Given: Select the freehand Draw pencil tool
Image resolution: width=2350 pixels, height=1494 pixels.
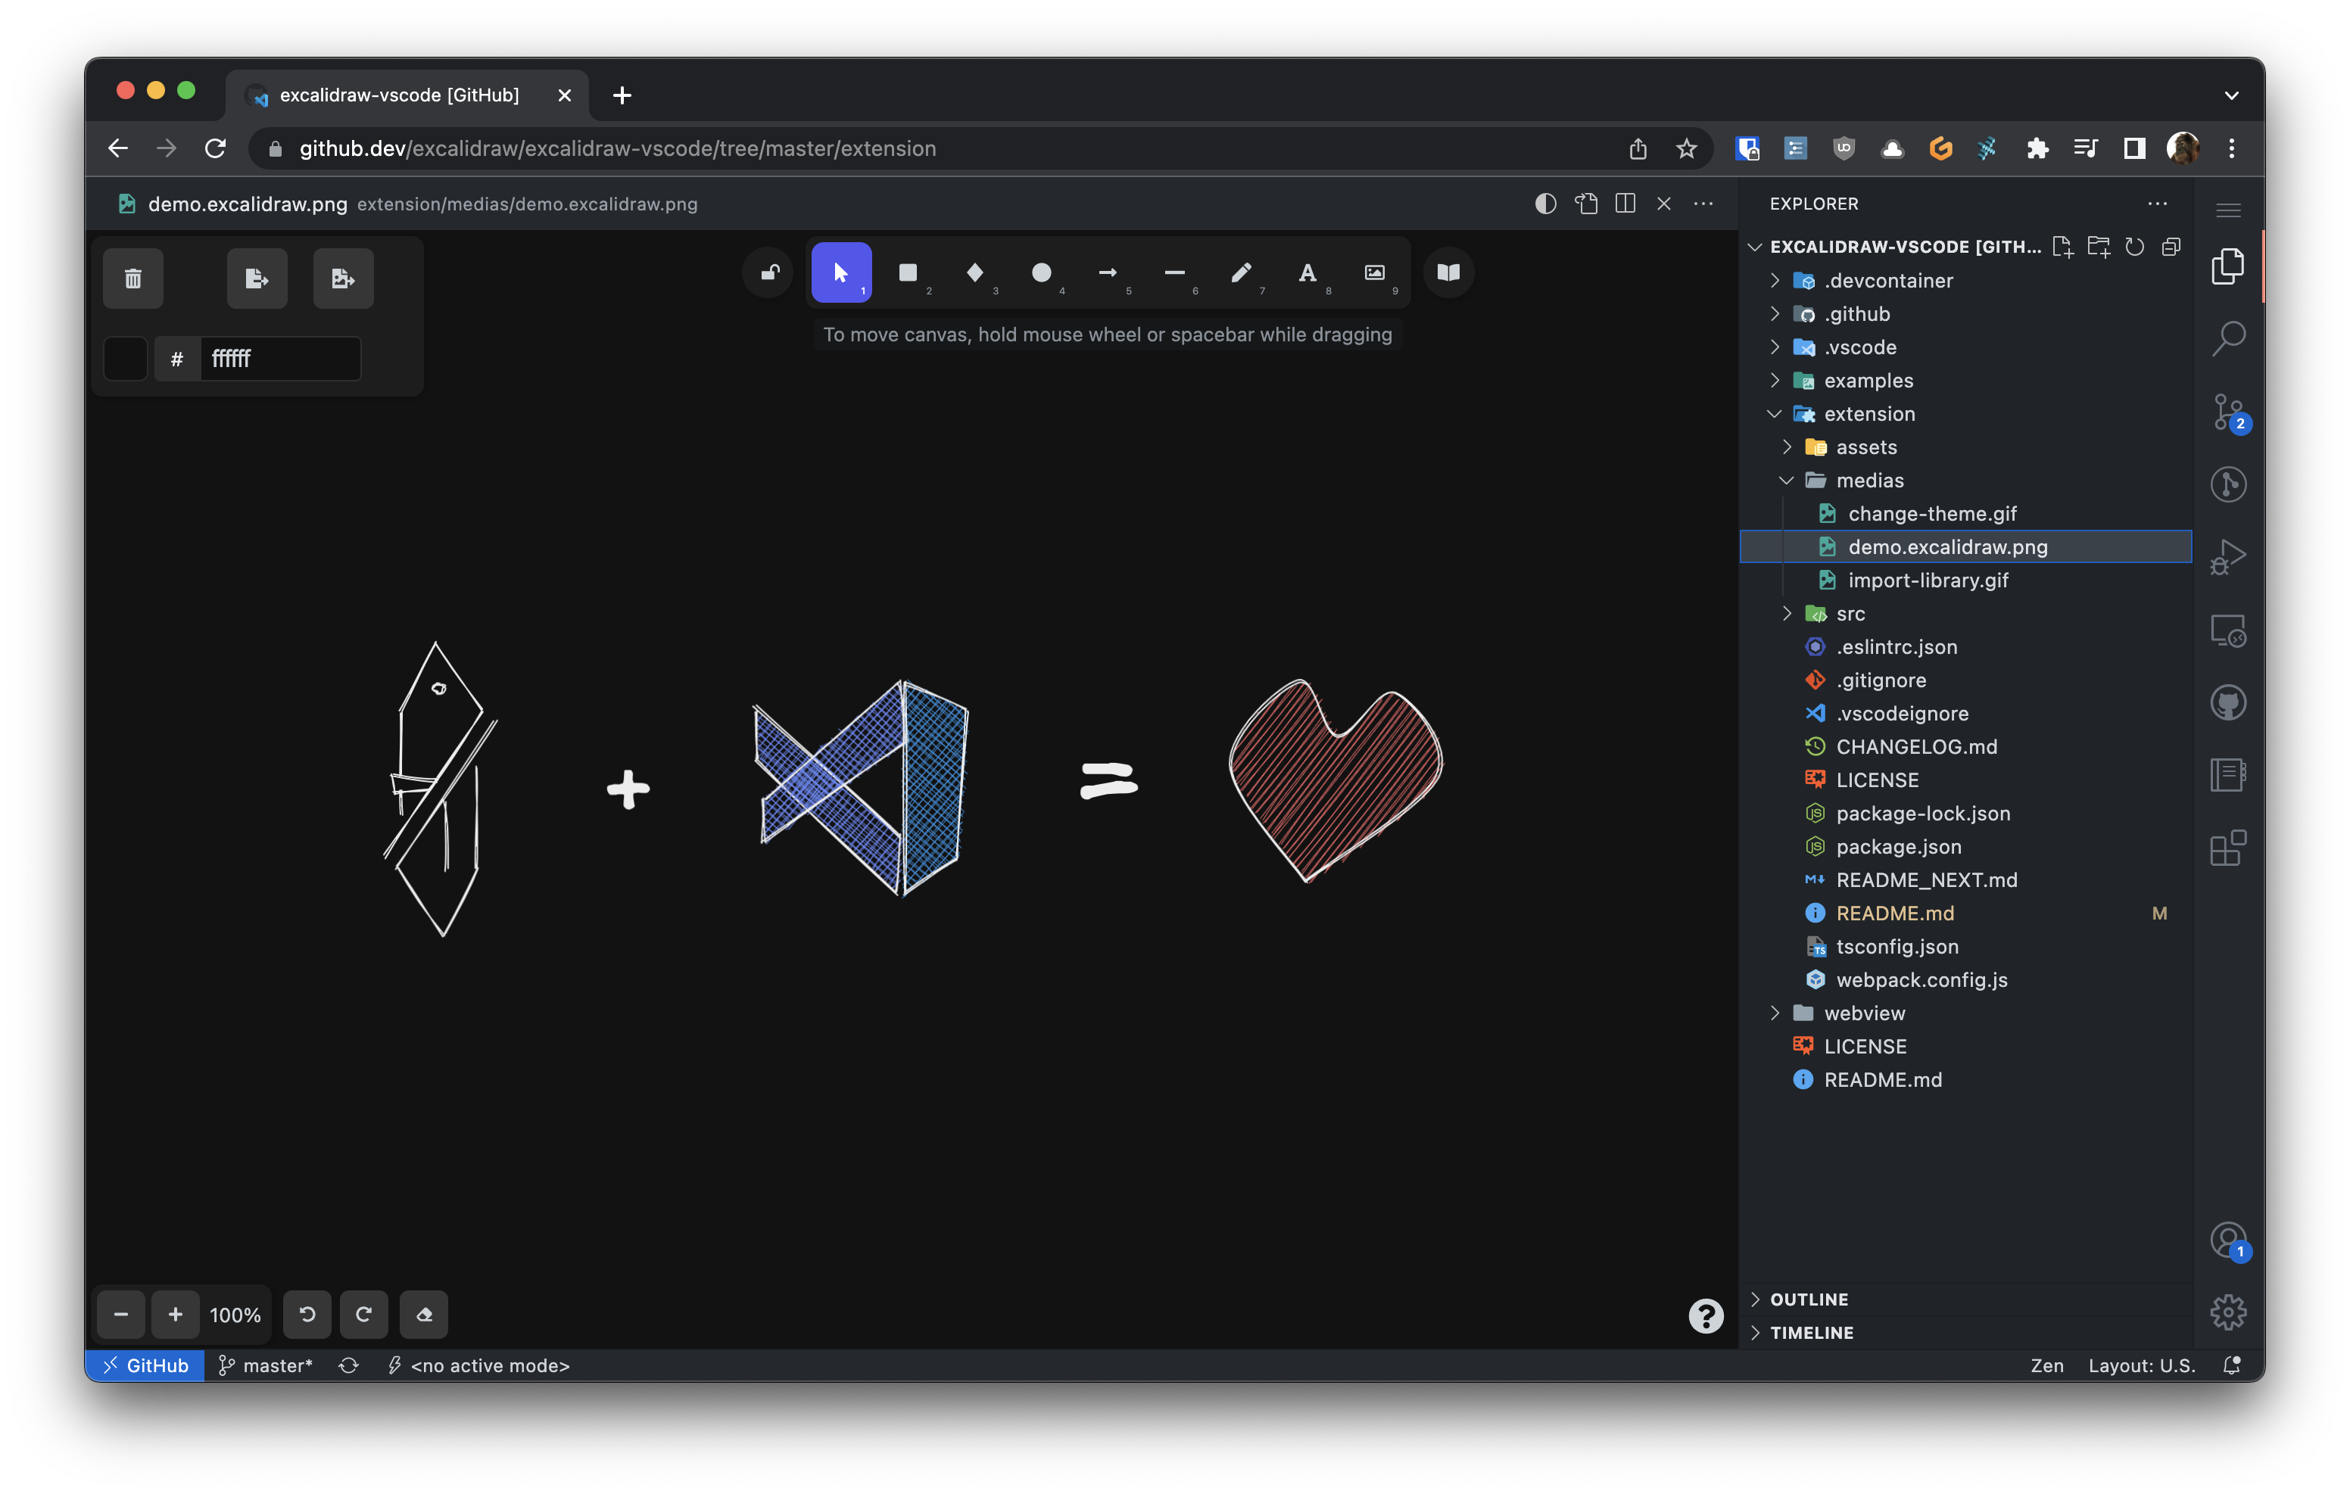Looking at the screenshot, I should pyautogui.click(x=1240, y=273).
